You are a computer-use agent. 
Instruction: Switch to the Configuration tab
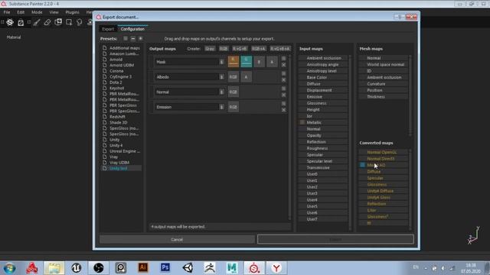pyautogui.click(x=132, y=29)
